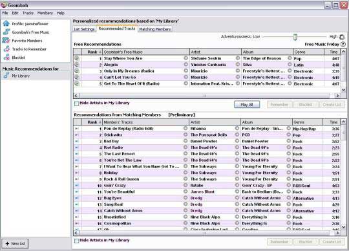Click the circle icon after Stefanie Seskin artist

pyautogui.click(x=238, y=58)
